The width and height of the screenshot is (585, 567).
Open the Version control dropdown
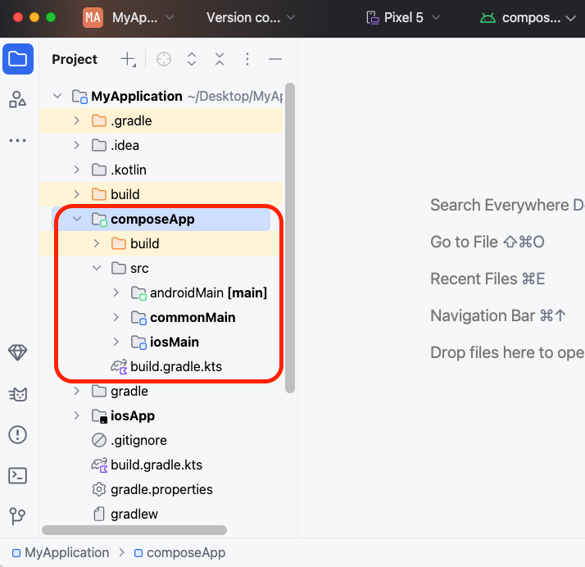coord(250,17)
